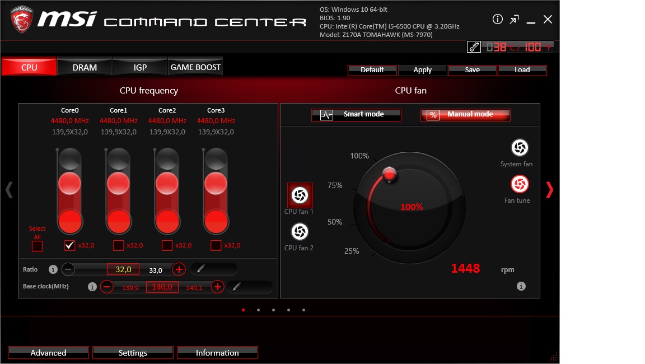
Task: Click the Core3 frequency slider knob
Action: point(216,183)
